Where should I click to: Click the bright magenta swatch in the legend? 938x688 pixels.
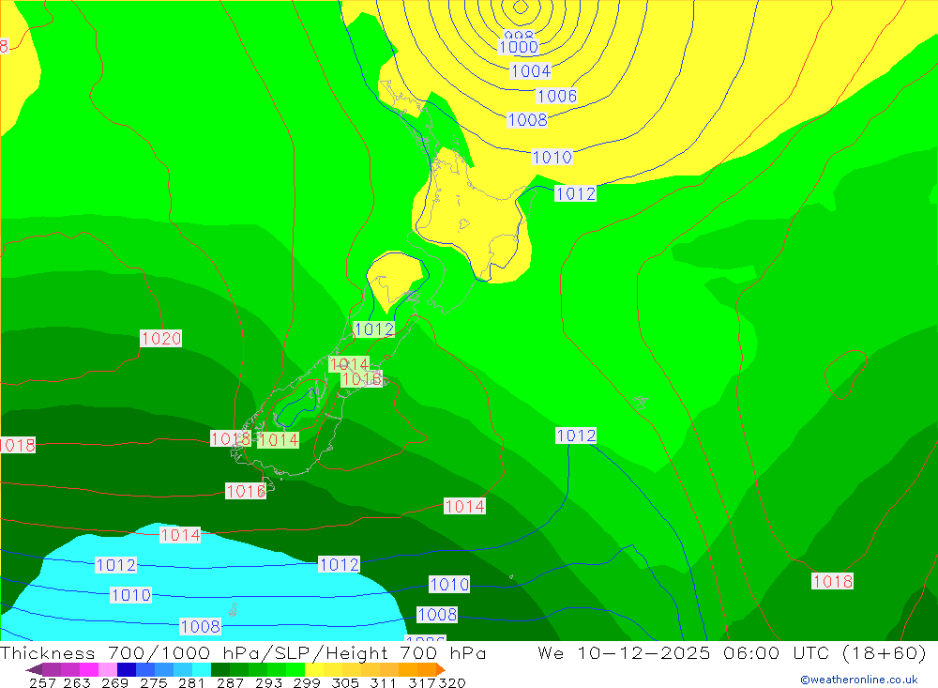click(x=89, y=669)
